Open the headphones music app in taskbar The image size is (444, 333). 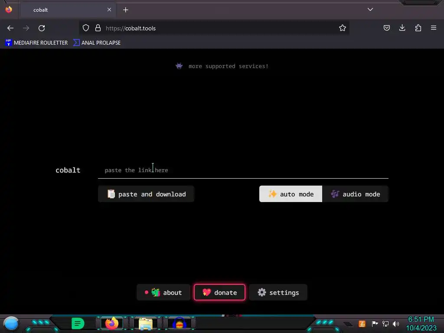[179, 323]
